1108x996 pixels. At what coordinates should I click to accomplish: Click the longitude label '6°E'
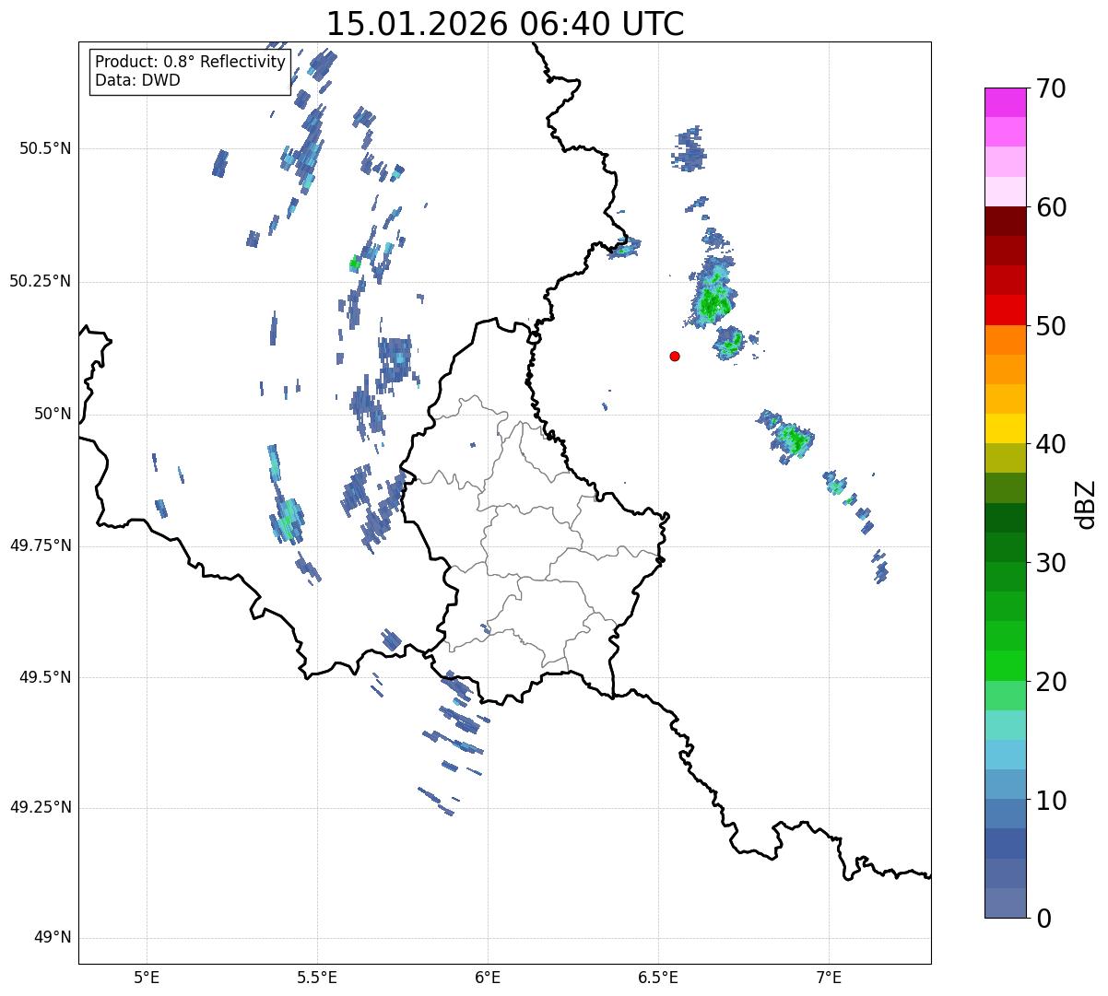pyautogui.click(x=488, y=977)
